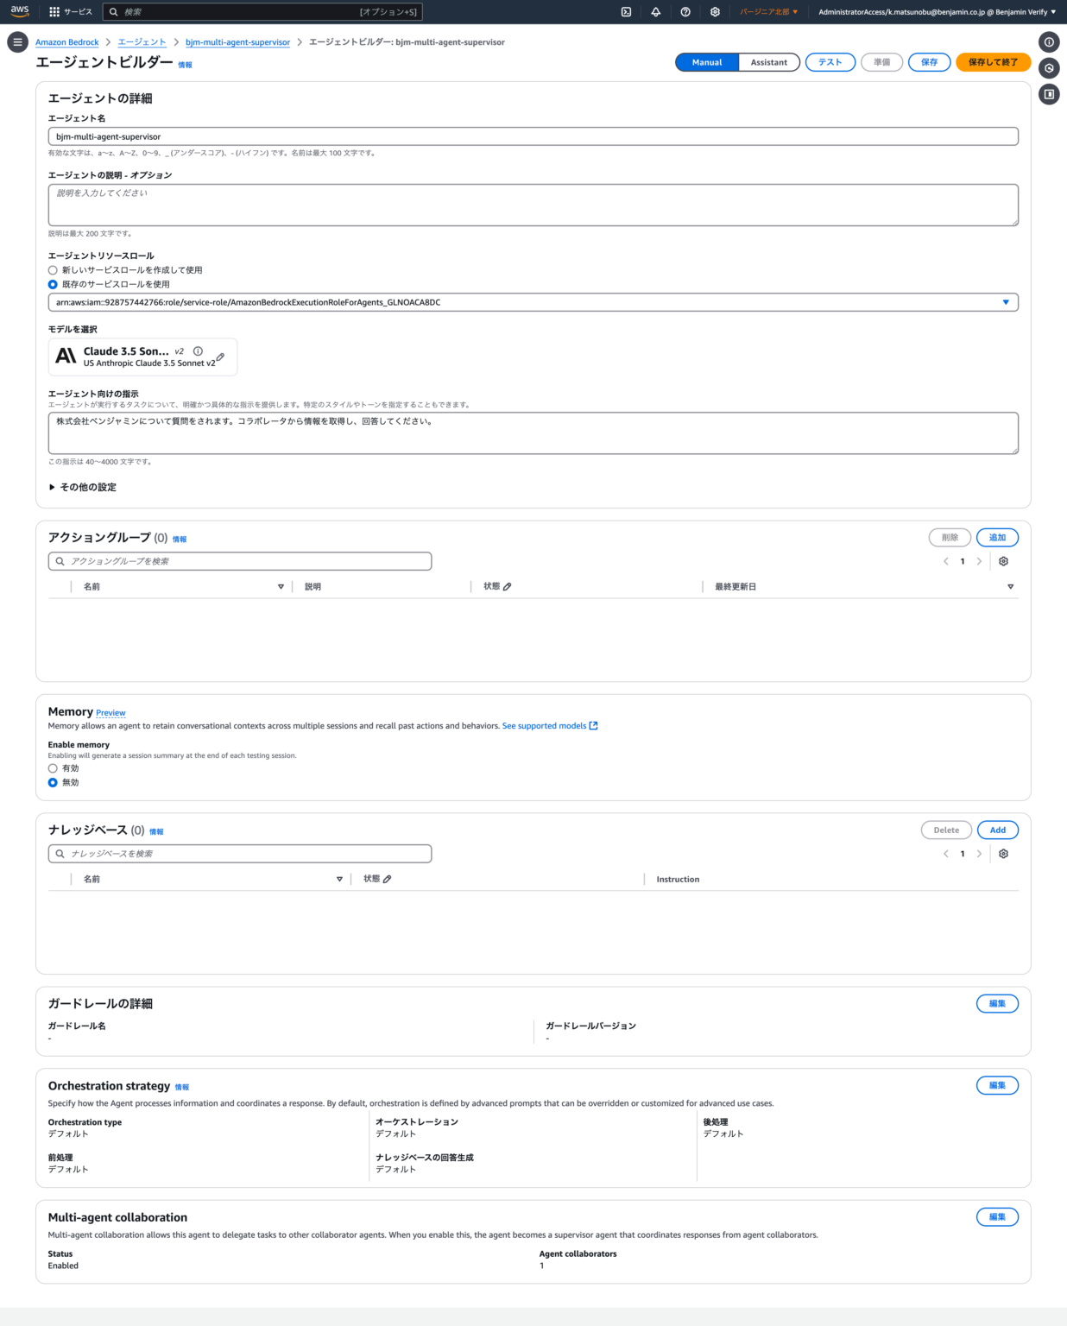Click the 保存して終了 button
1067x1326 pixels.
pos(993,62)
